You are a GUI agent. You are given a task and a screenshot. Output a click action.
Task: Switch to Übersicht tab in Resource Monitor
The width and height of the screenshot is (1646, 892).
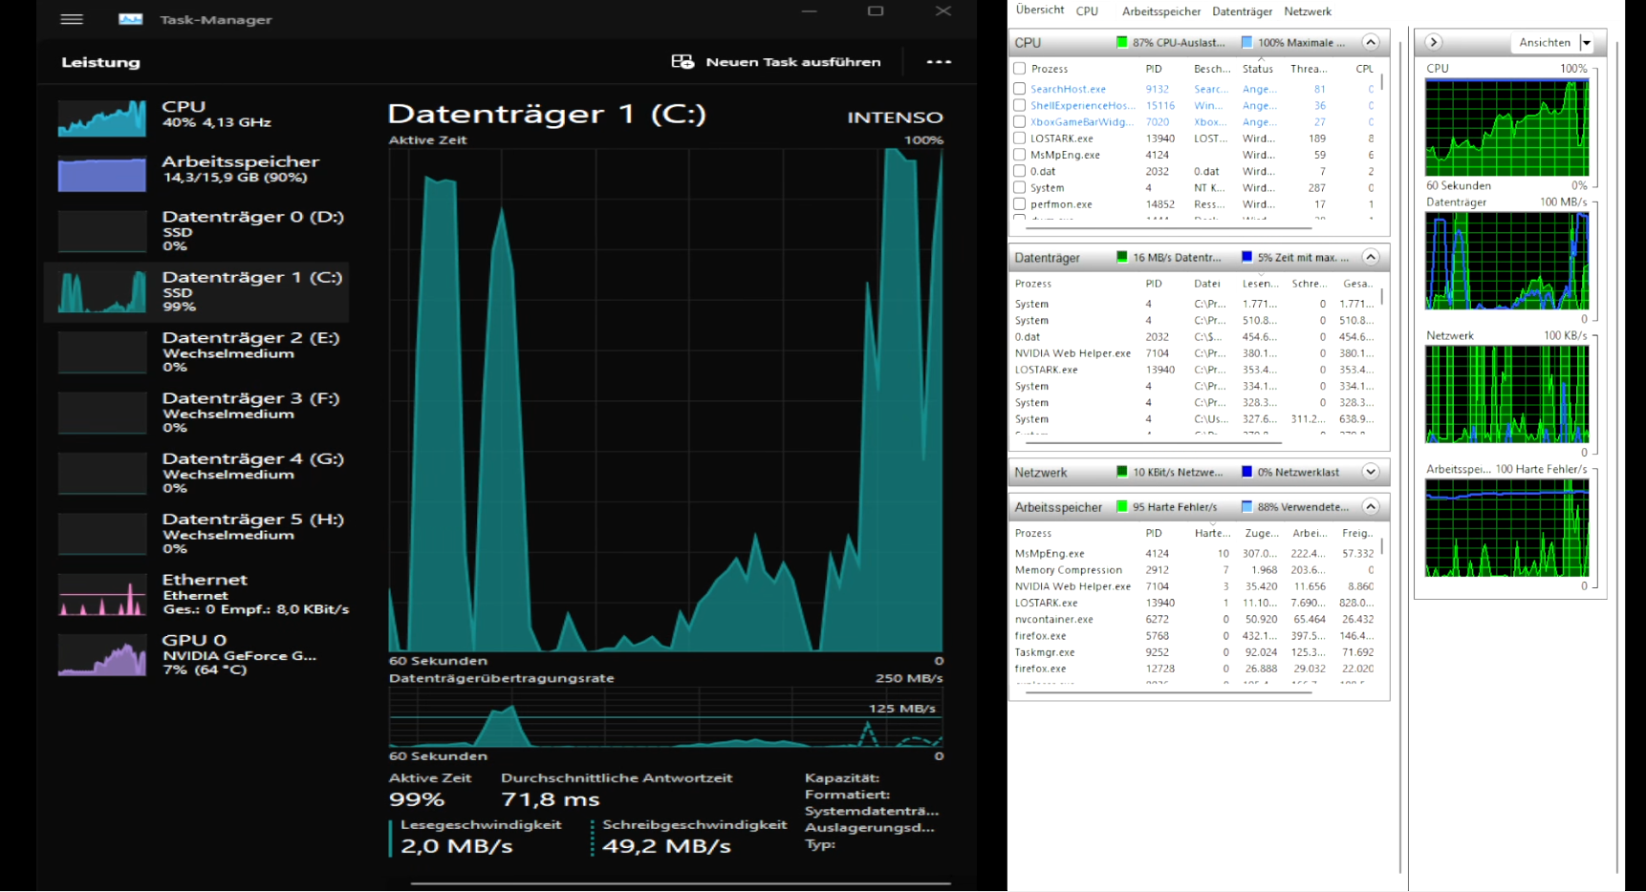point(1040,11)
